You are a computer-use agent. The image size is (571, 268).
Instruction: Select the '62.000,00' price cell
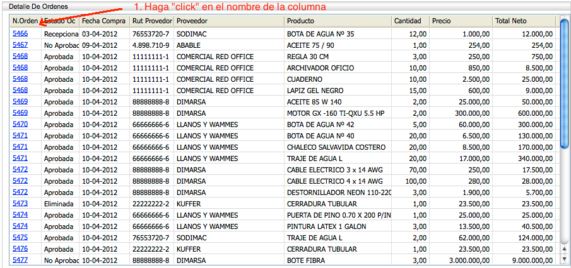point(461,238)
